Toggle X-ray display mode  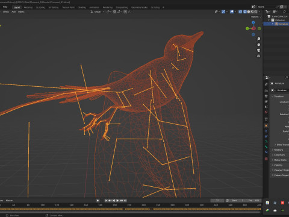240,12
